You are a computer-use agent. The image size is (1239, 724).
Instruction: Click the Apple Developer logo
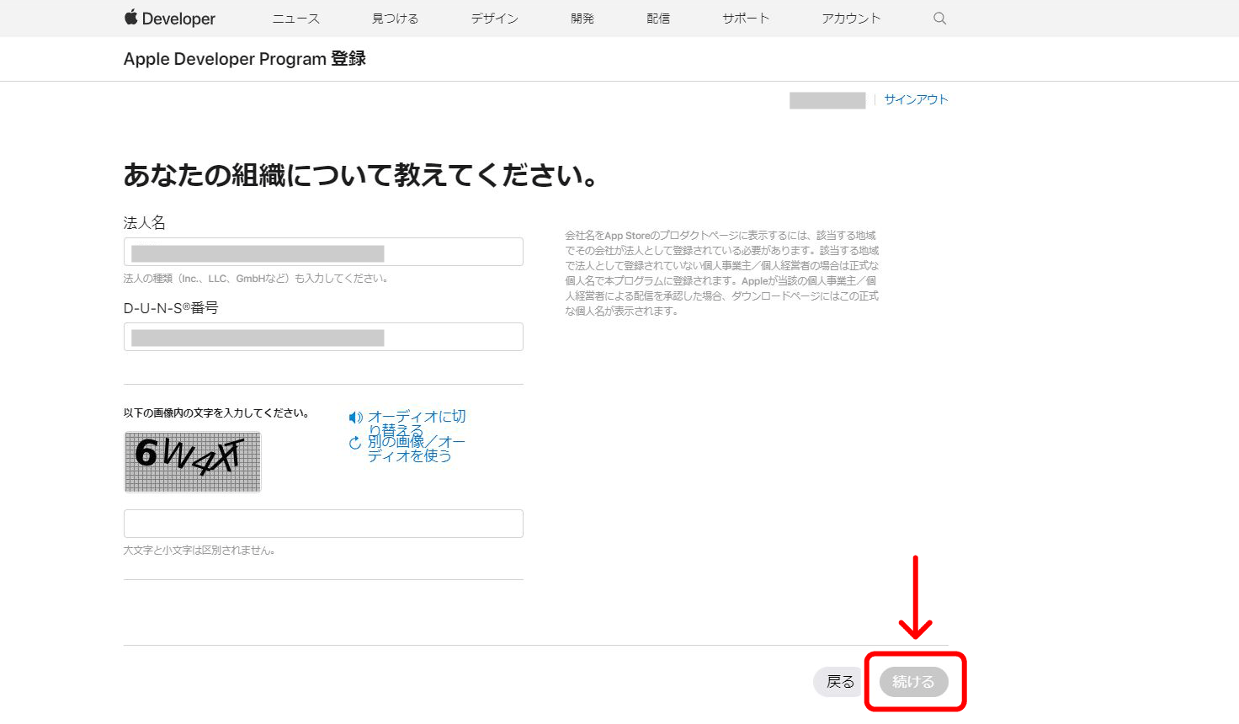point(169,19)
